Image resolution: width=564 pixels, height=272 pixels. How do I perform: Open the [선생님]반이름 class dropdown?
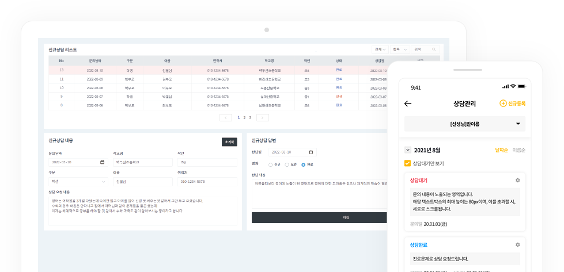(465, 124)
